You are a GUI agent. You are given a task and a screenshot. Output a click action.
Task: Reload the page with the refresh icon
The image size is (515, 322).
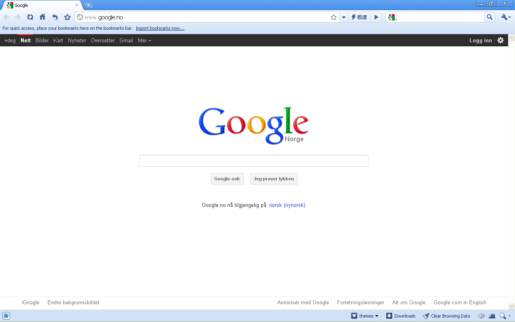click(x=30, y=17)
